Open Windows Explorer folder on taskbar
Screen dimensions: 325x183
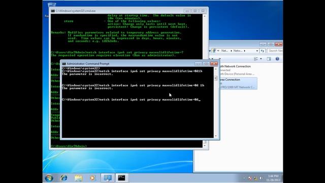tap(78, 178)
